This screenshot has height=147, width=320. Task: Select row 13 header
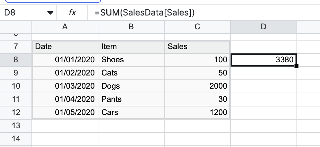coord(16,126)
